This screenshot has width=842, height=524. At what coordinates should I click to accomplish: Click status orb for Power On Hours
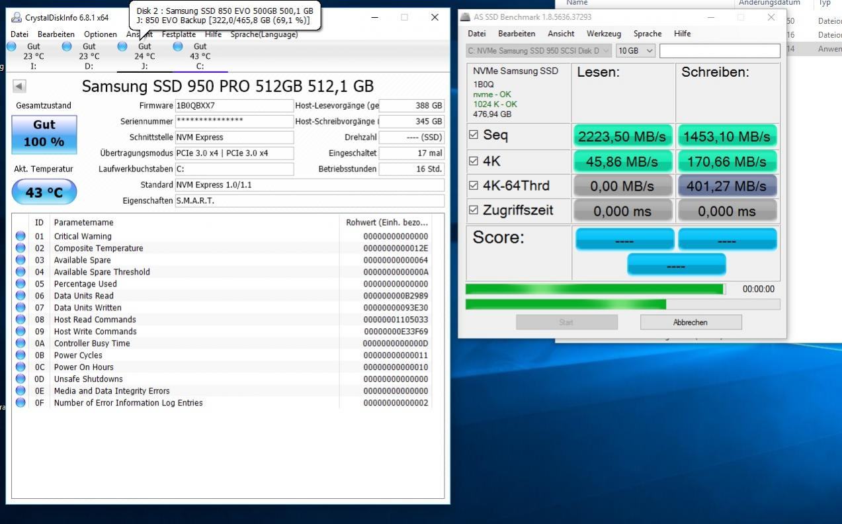click(21, 367)
